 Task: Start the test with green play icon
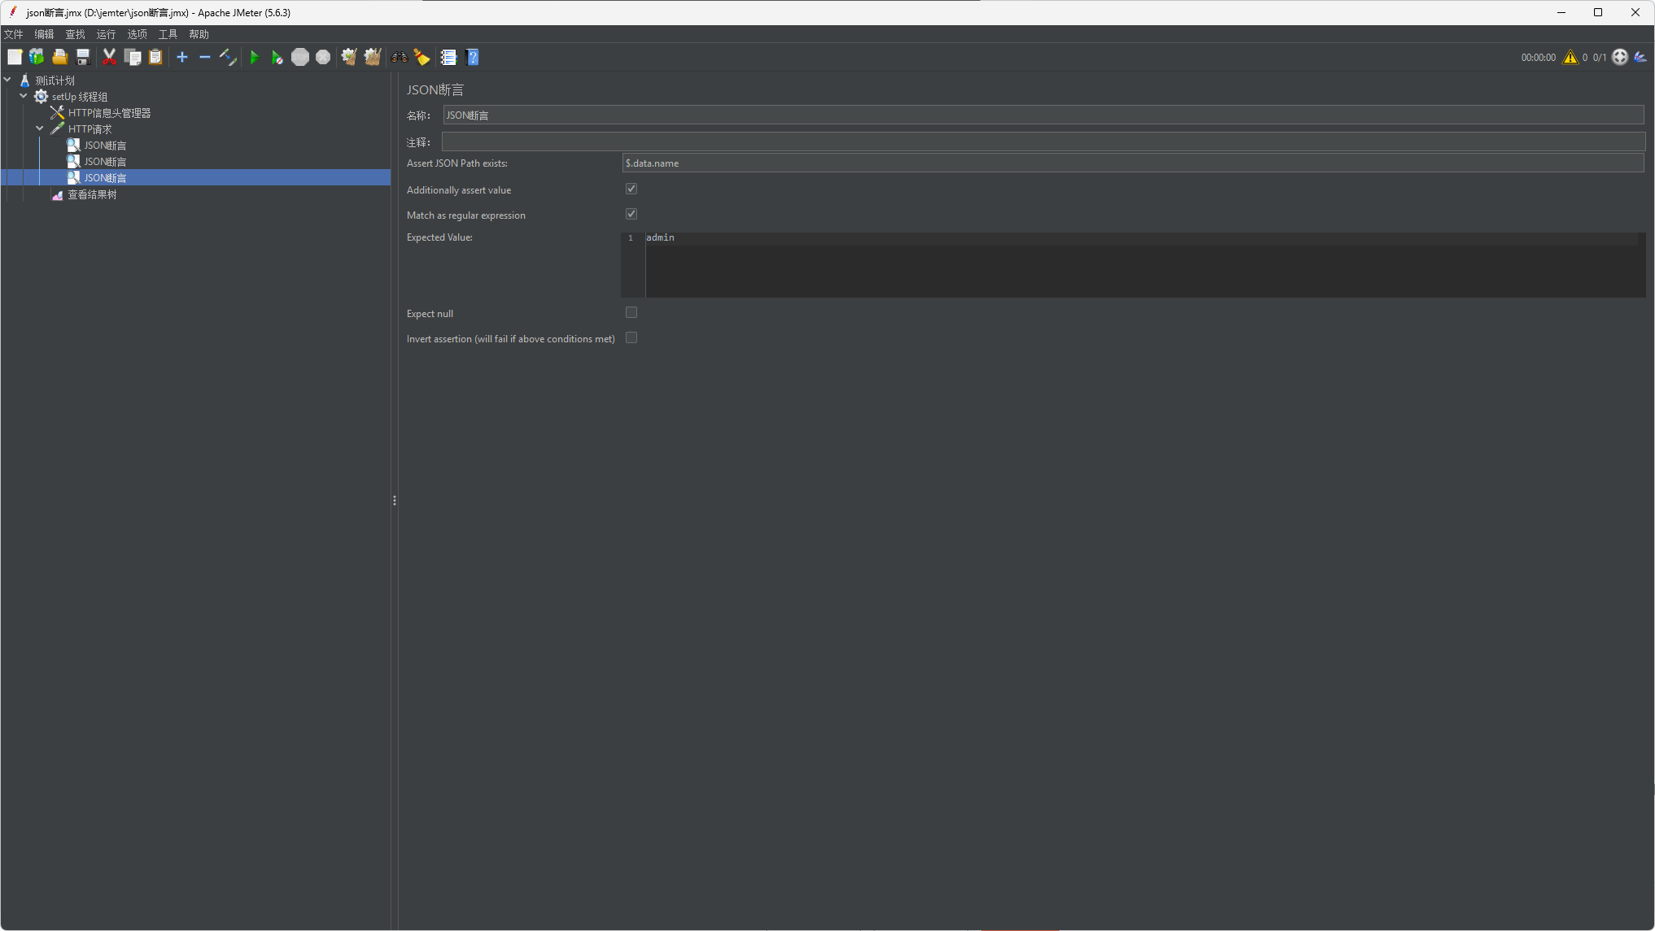[x=255, y=57]
